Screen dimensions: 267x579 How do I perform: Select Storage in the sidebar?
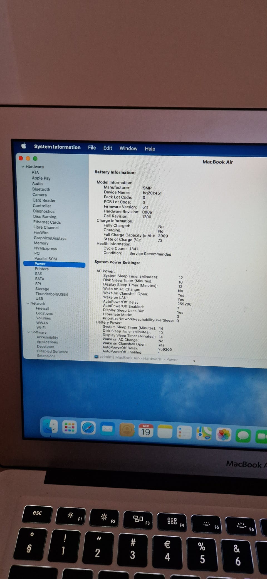coord(42,289)
